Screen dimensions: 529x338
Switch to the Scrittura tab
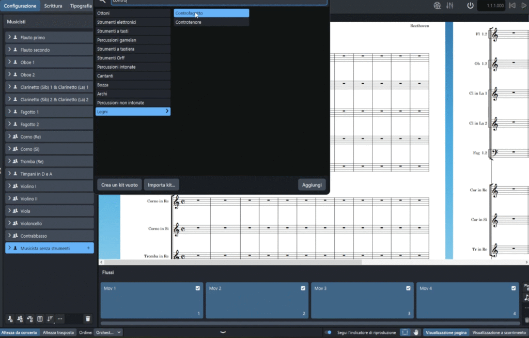[x=53, y=6]
